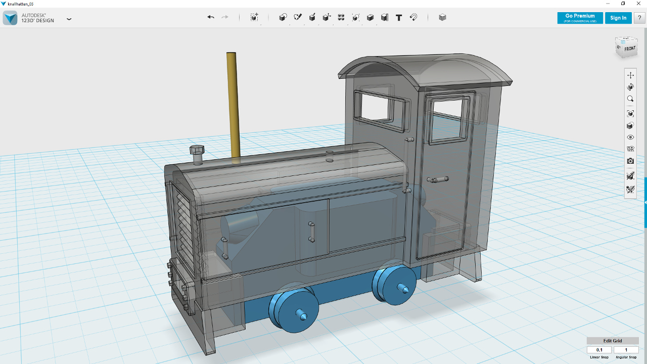This screenshot has width=647, height=364.
Task: Select the Measure tool
Action: click(385, 17)
